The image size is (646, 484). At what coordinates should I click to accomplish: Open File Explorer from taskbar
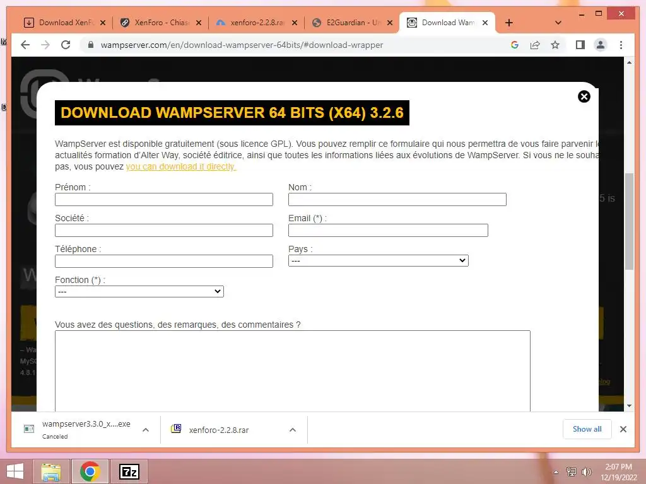(52, 471)
